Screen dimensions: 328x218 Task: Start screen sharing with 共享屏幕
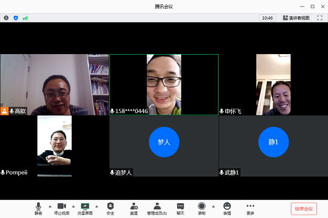85,209
